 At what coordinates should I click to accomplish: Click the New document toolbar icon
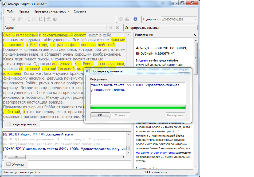(7, 19)
